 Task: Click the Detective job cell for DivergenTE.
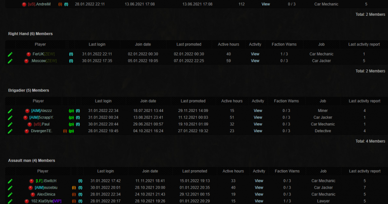323,131
